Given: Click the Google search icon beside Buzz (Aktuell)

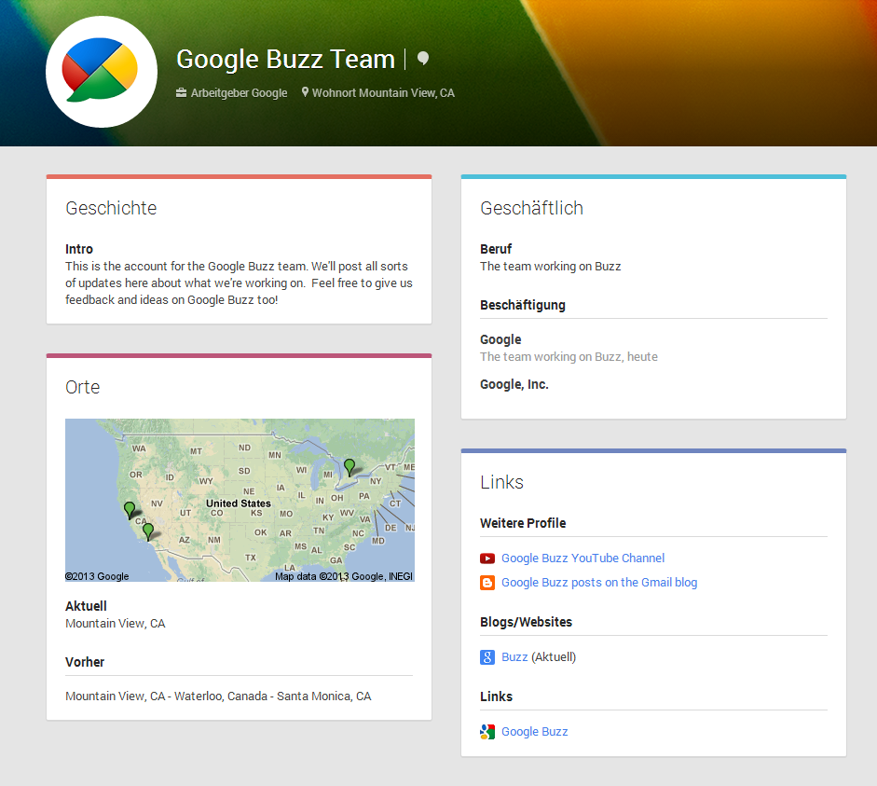Looking at the screenshot, I should [x=487, y=657].
